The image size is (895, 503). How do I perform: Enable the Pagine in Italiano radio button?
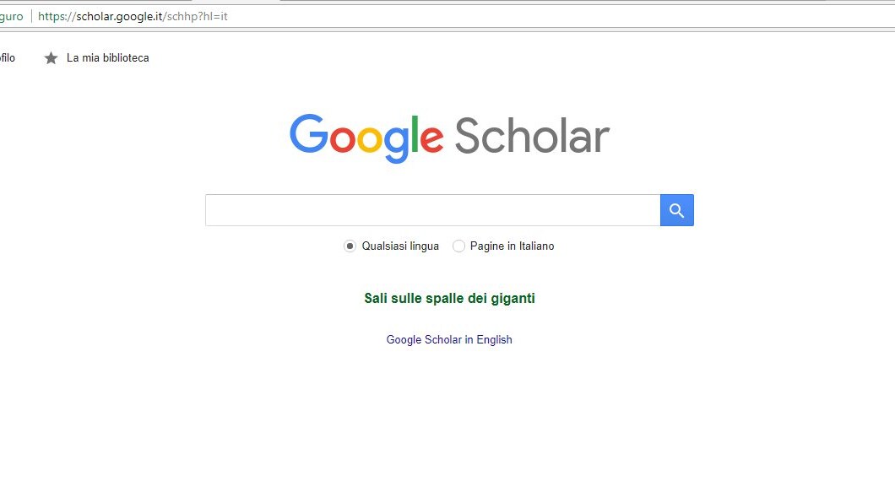(458, 246)
